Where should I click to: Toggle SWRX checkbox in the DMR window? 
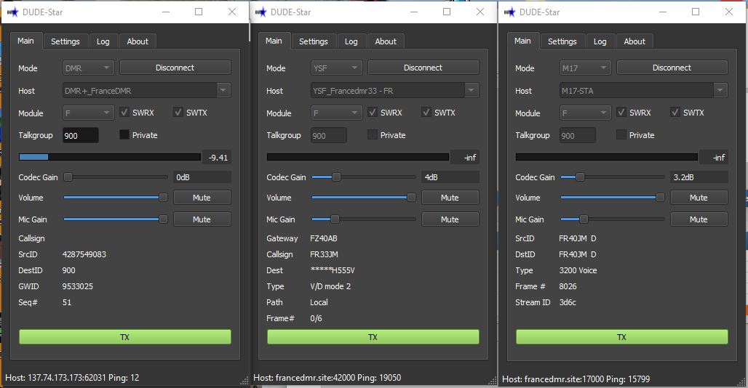(124, 113)
